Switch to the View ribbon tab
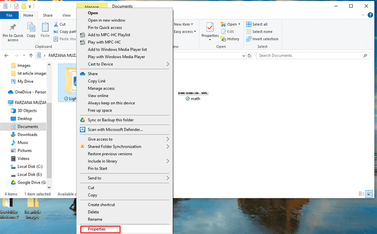377x234 pixels. click(66, 15)
